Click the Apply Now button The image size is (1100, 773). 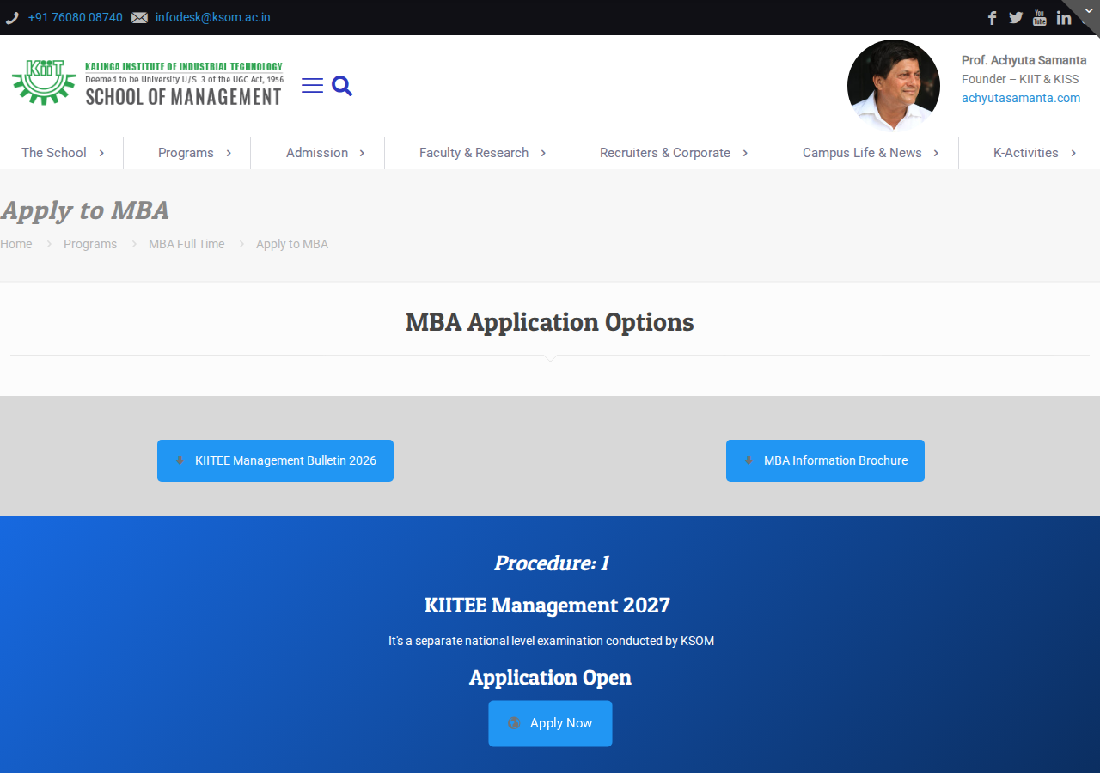click(x=550, y=723)
